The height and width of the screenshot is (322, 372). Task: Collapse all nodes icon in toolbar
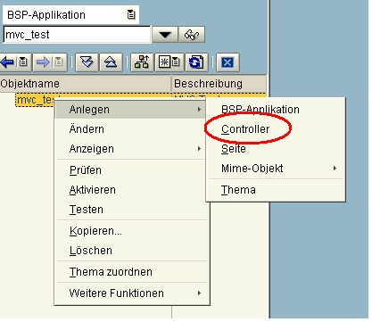pos(111,62)
